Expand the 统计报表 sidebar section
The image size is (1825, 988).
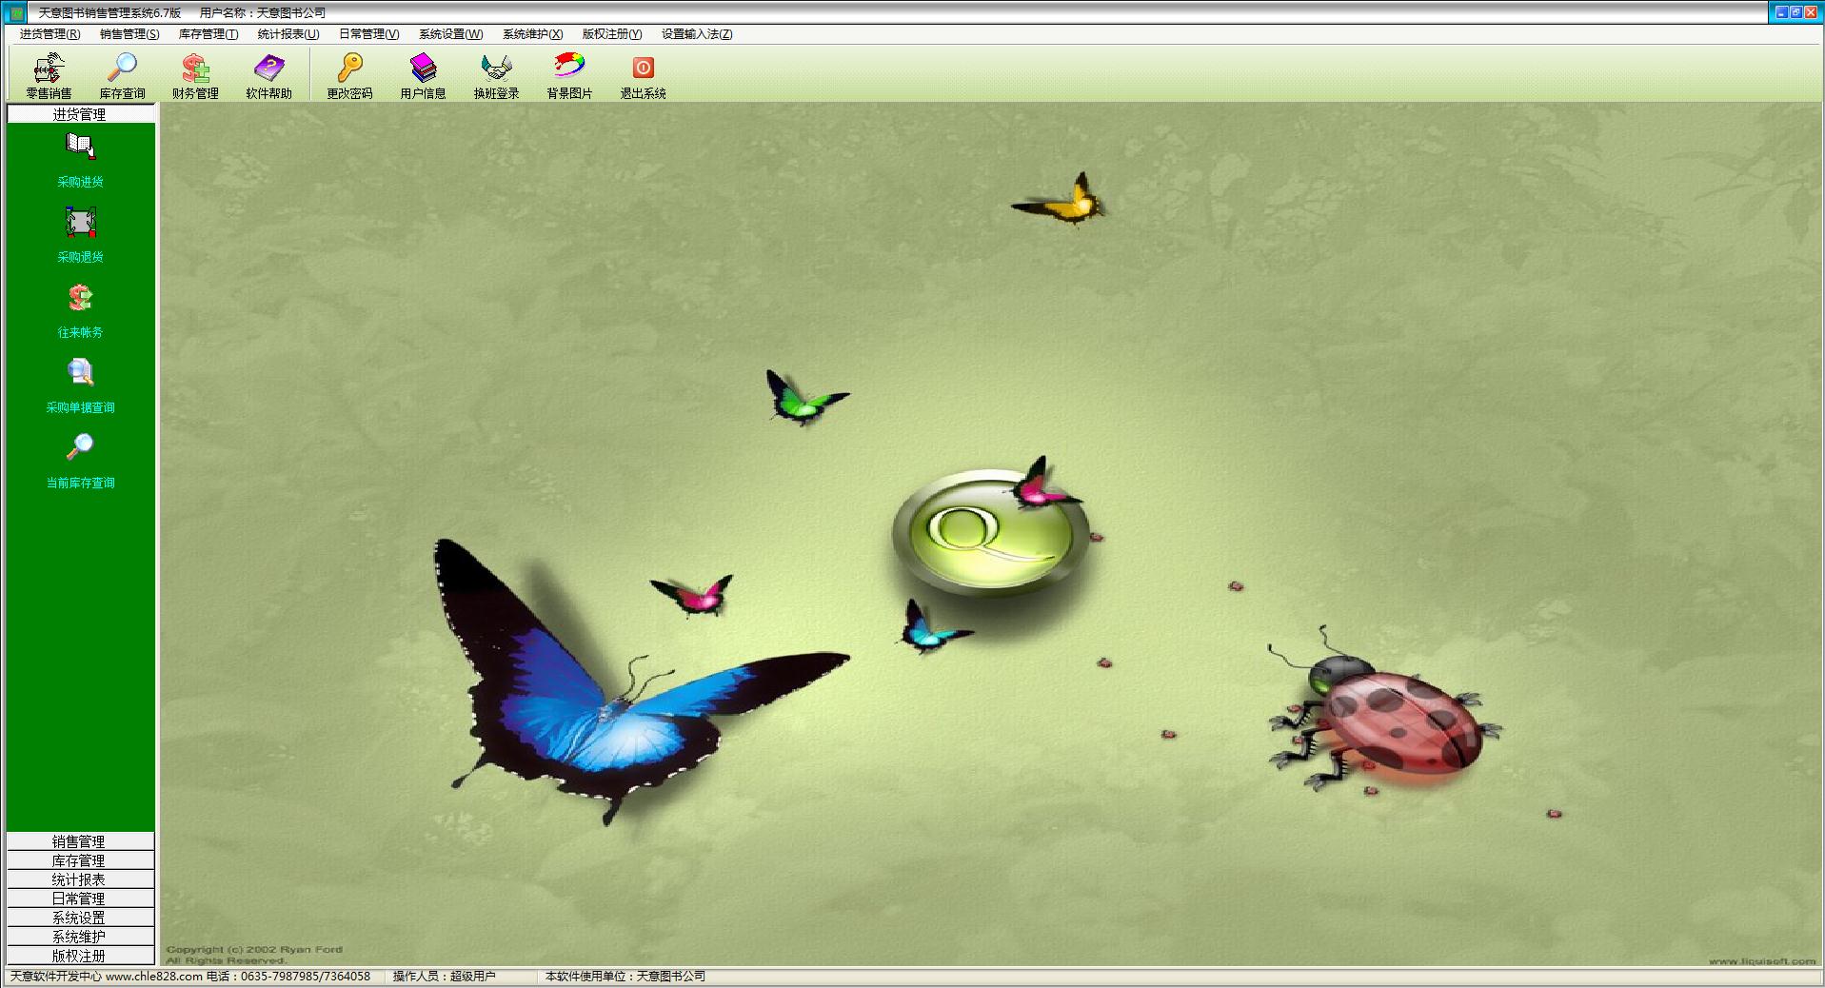point(80,879)
